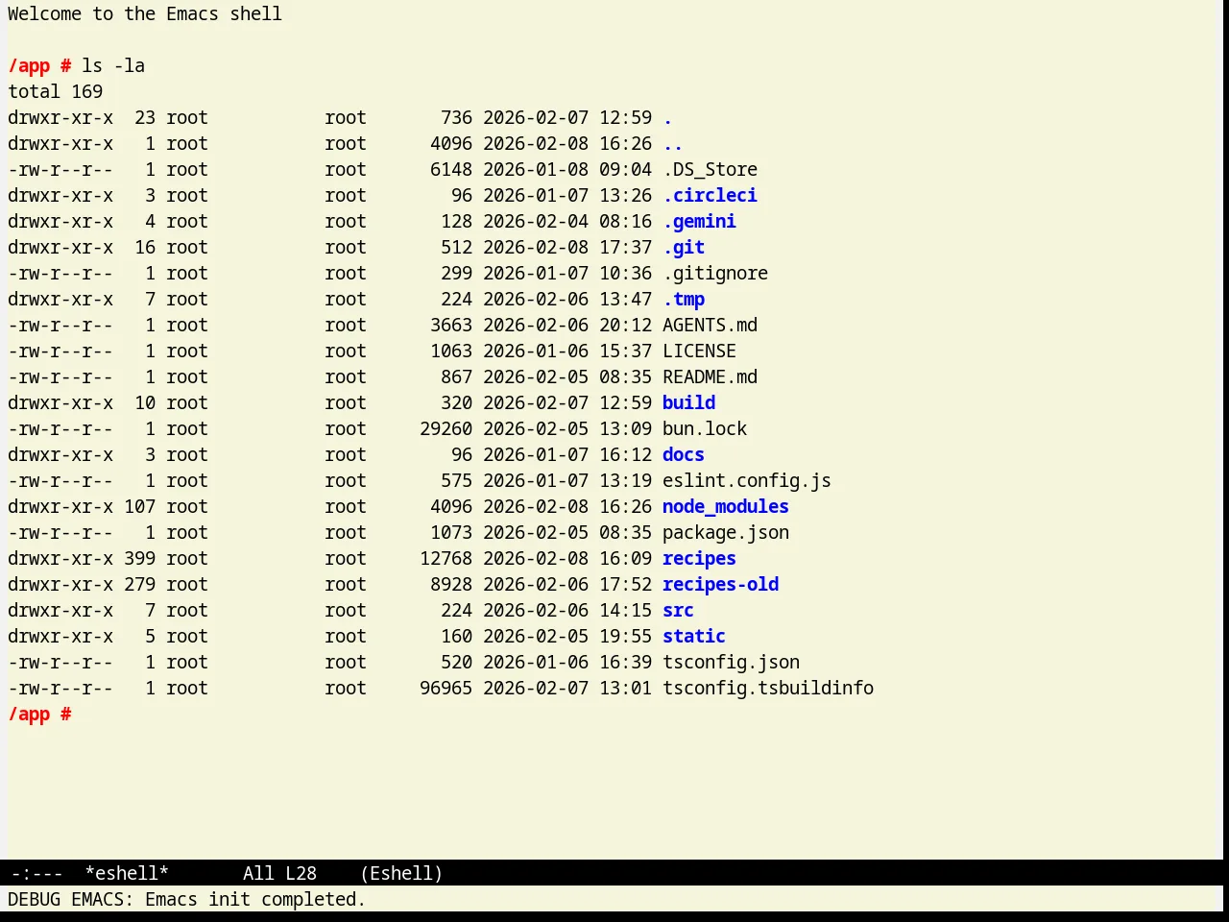Select the recipes-old directory name
1229x922 pixels.
click(x=720, y=584)
